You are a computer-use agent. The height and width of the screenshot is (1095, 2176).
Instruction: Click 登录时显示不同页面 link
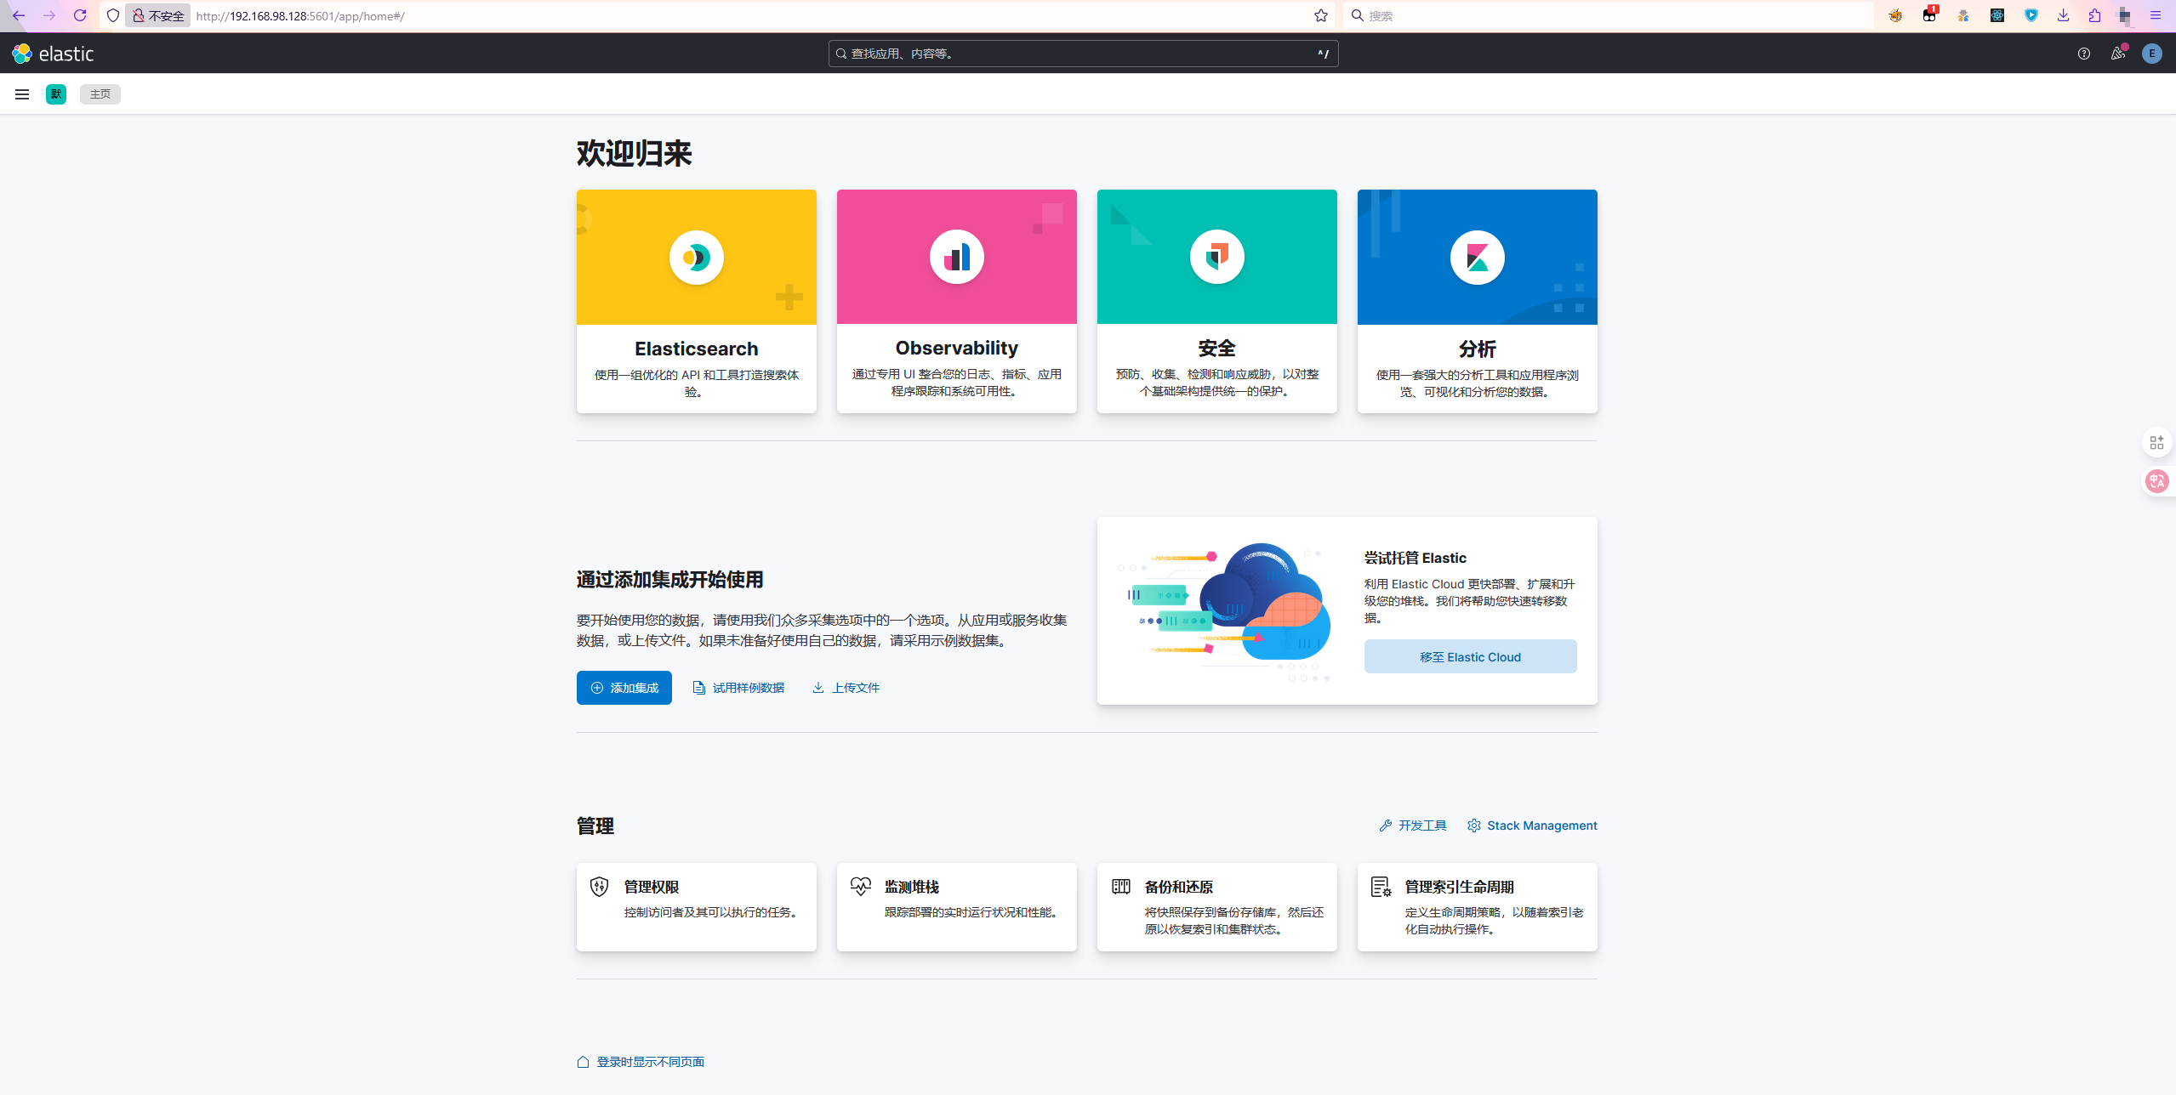(641, 1062)
